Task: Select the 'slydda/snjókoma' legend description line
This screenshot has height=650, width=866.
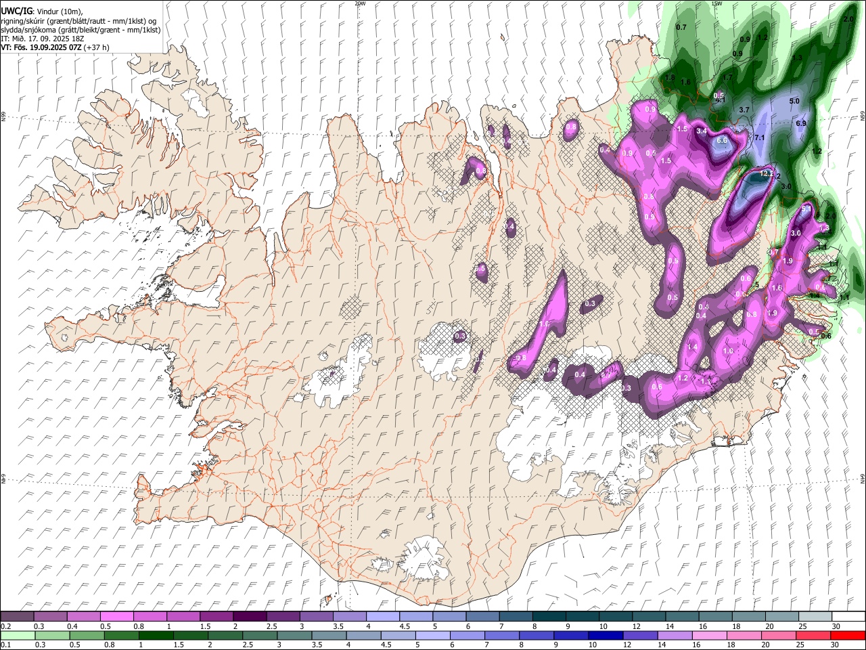Action: (81, 30)
